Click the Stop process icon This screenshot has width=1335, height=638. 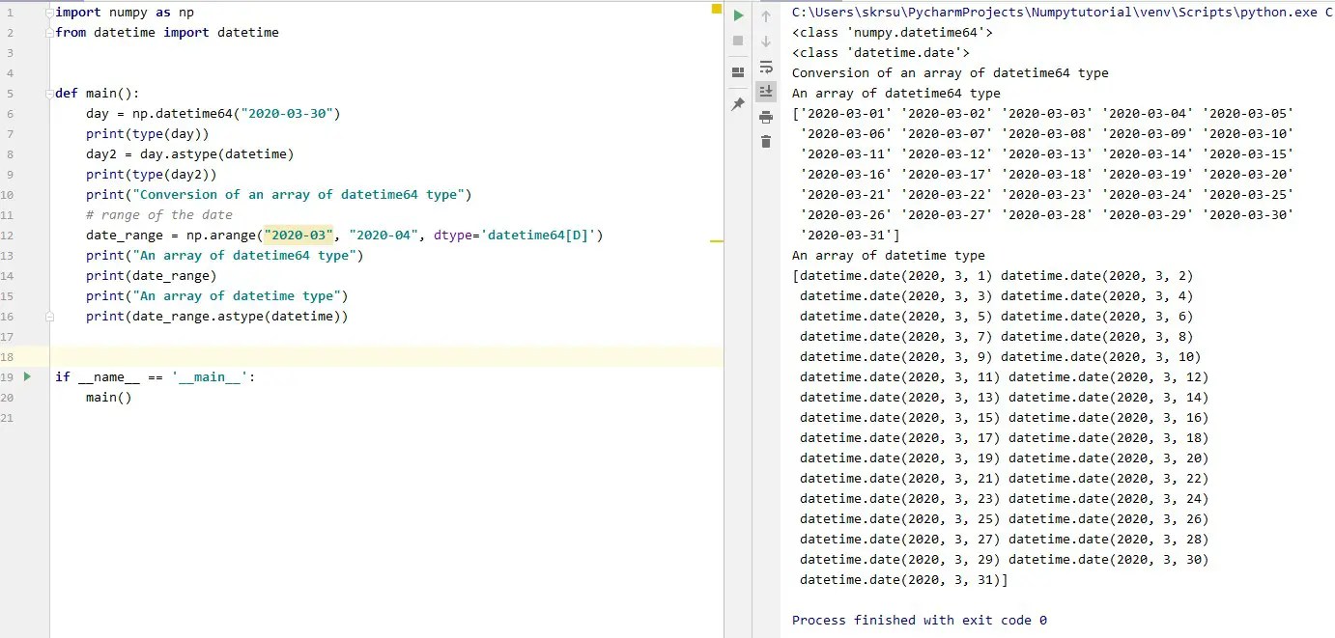tap(737, 41)
